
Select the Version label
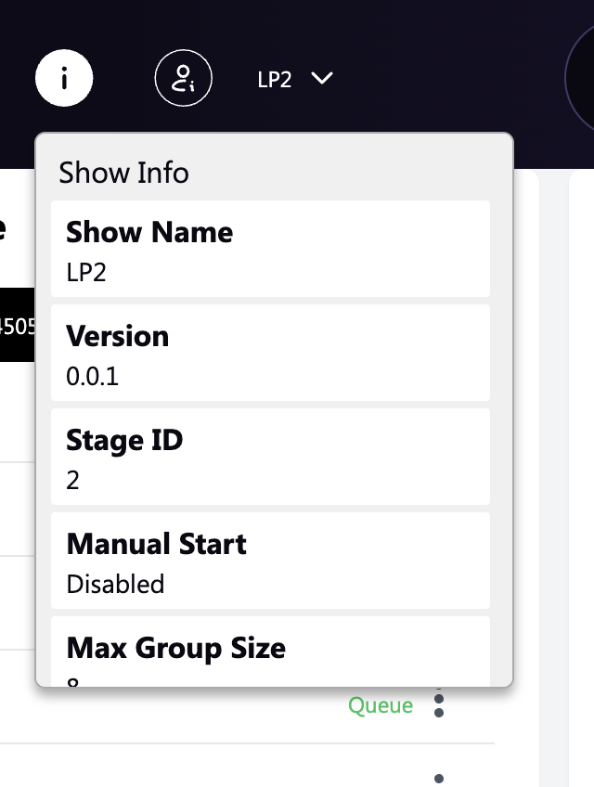point(118,336)
